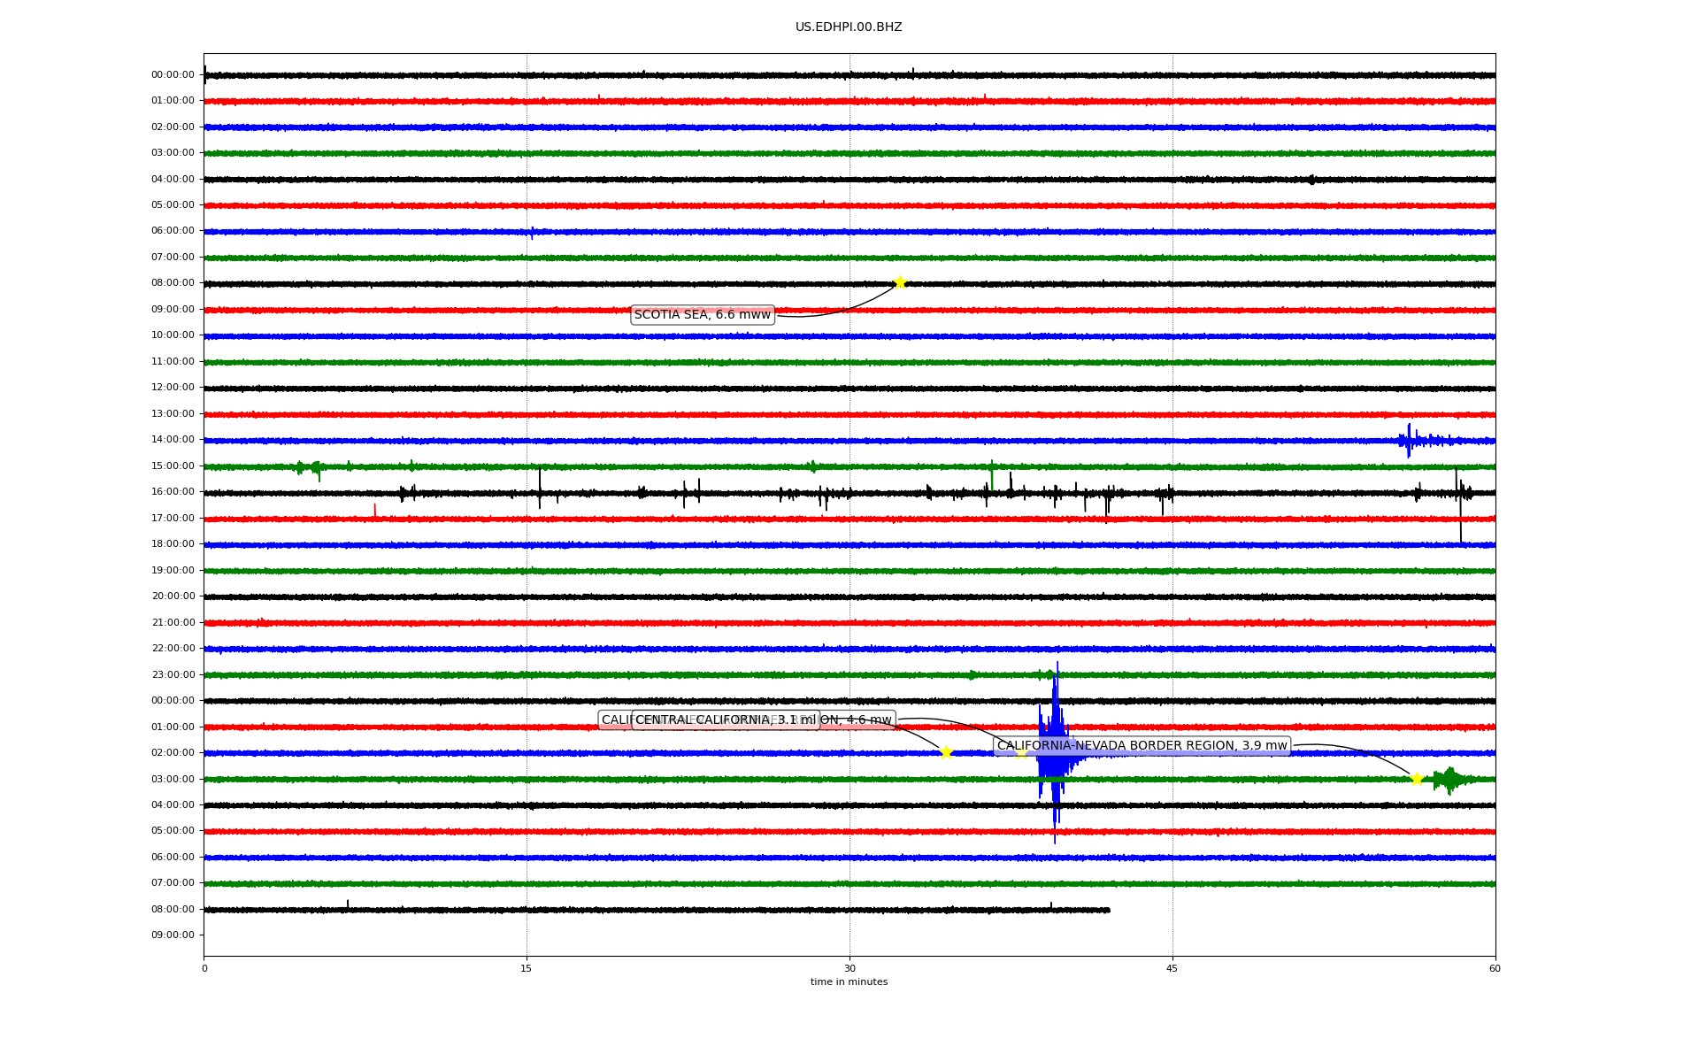Click the yellow star marking the Scotia Sea event
1699x1062 pixels.
point(900,282)
